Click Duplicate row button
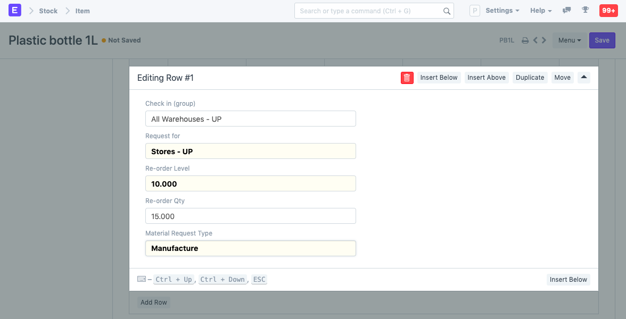 pyautogui.click(x=530, y=78)
